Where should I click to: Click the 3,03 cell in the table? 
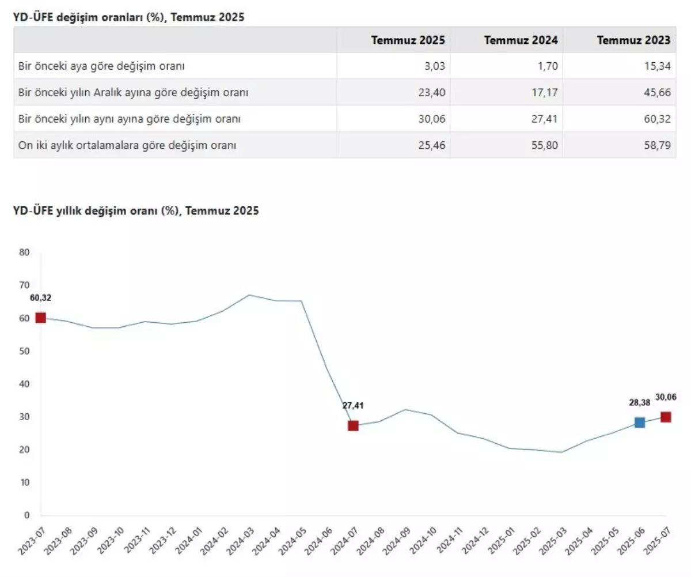point(434,66)
